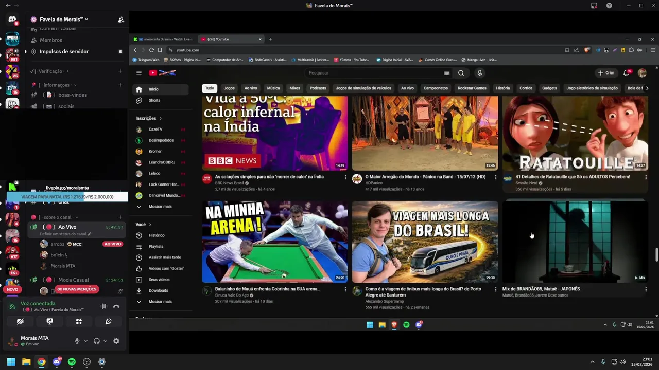Screen dimensions: 659x370
Task: Go back in the browser
Action: [x=135, y=50]
